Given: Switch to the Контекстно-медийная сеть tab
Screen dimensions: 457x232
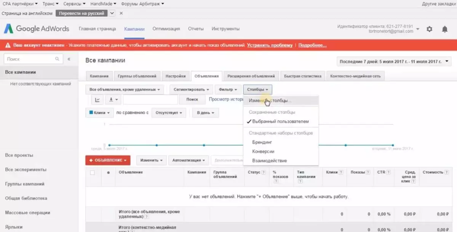Looking at the screenshot, I should click(355, 76).
